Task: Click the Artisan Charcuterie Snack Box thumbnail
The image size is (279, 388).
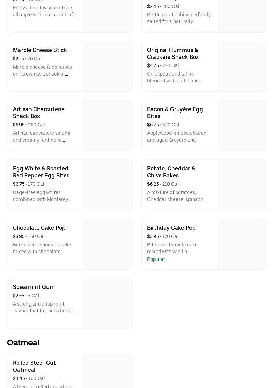Action: tap(108, 126)
